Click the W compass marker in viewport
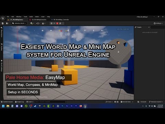The width and height of the screenshot is (165, 124). click(x=43, y=31)
